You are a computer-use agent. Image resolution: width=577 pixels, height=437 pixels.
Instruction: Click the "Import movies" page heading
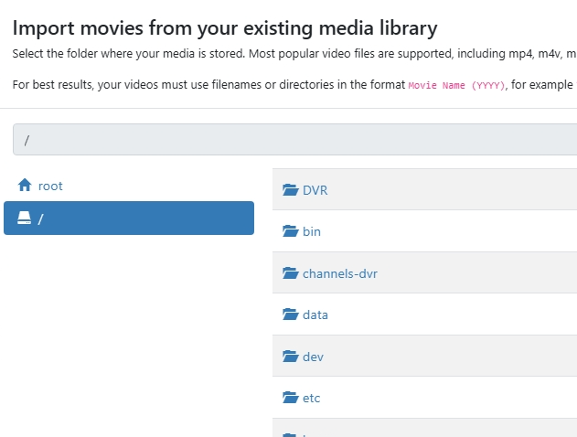click(x=225, y=27)
